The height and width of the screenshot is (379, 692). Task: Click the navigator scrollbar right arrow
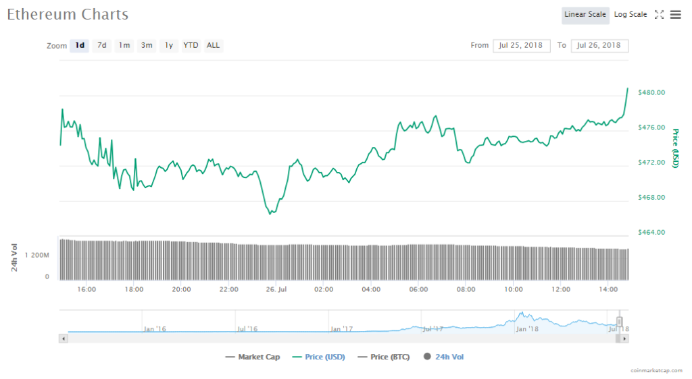click(x=625, y=338)
